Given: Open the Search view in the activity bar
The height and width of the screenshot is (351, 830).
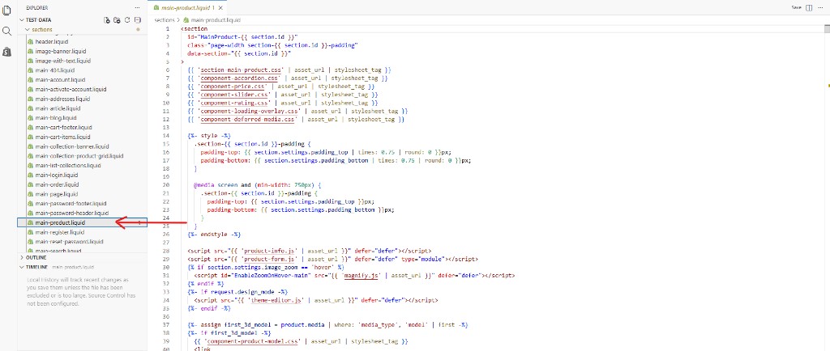Looking at the screenshot, I should point(6,32).
